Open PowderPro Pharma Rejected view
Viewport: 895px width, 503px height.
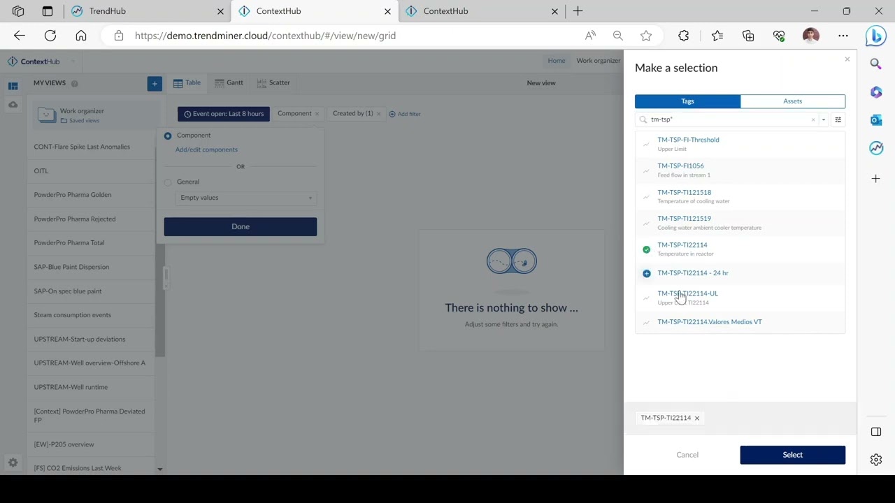[75, 219]
